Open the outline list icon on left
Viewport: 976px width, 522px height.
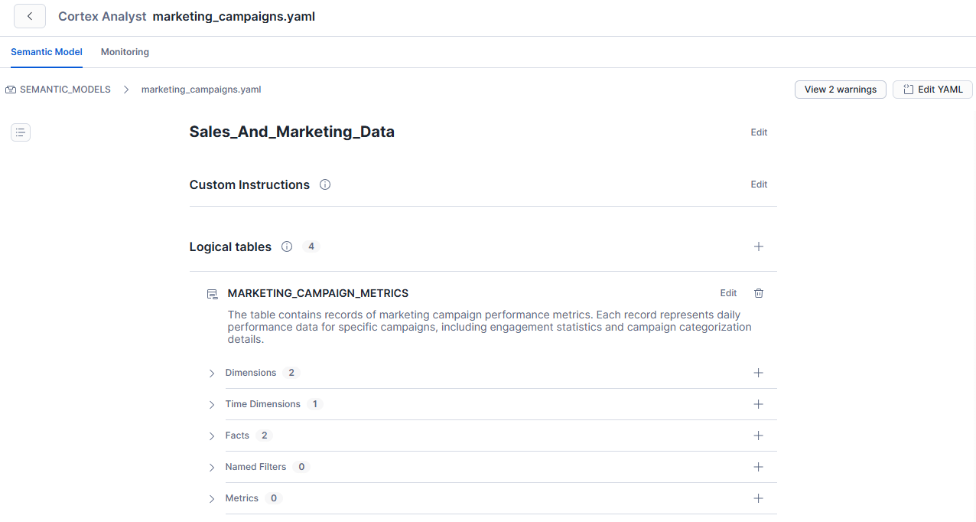click(x=21, y=132)
